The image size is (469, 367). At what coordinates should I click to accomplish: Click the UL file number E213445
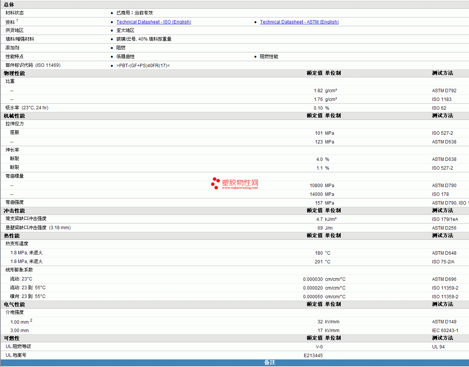tap(313, 356)
